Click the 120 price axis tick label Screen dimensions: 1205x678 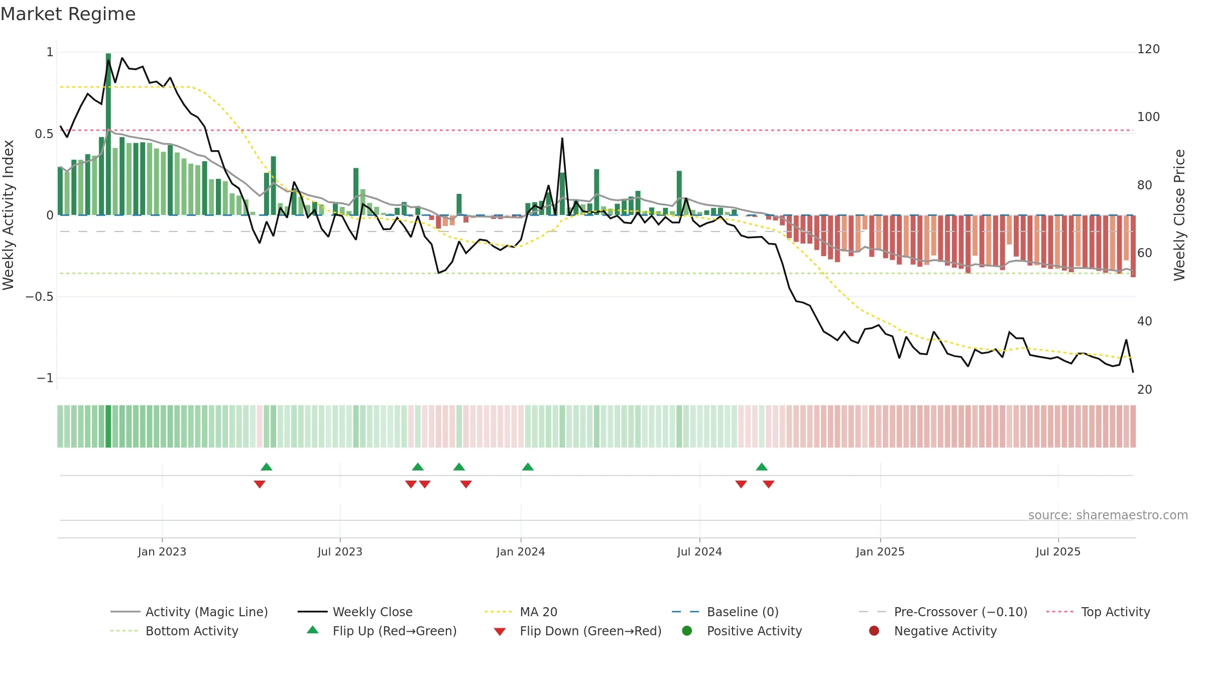click(x=1148, y=49)
